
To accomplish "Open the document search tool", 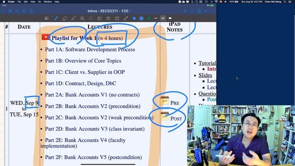I will tap(17, 11).
